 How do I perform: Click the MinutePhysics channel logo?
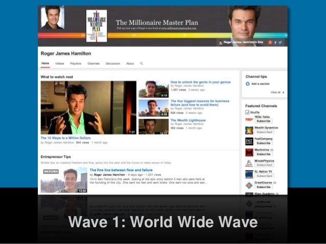click(249, 164)
